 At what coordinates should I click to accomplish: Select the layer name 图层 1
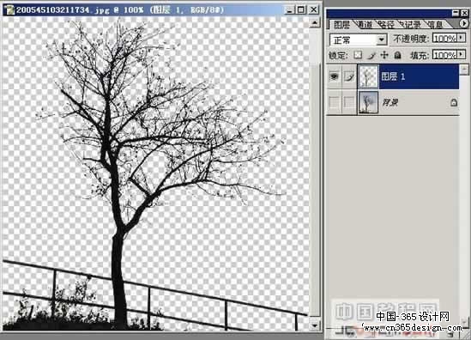(x=393, y=76)
